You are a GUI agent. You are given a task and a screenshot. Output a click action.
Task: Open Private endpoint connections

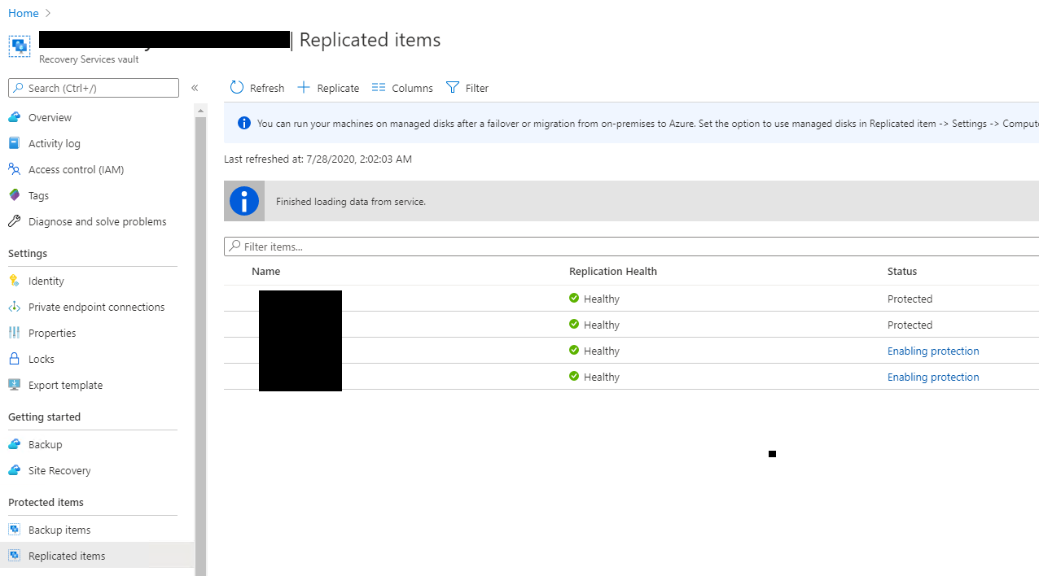click(96, 308)
